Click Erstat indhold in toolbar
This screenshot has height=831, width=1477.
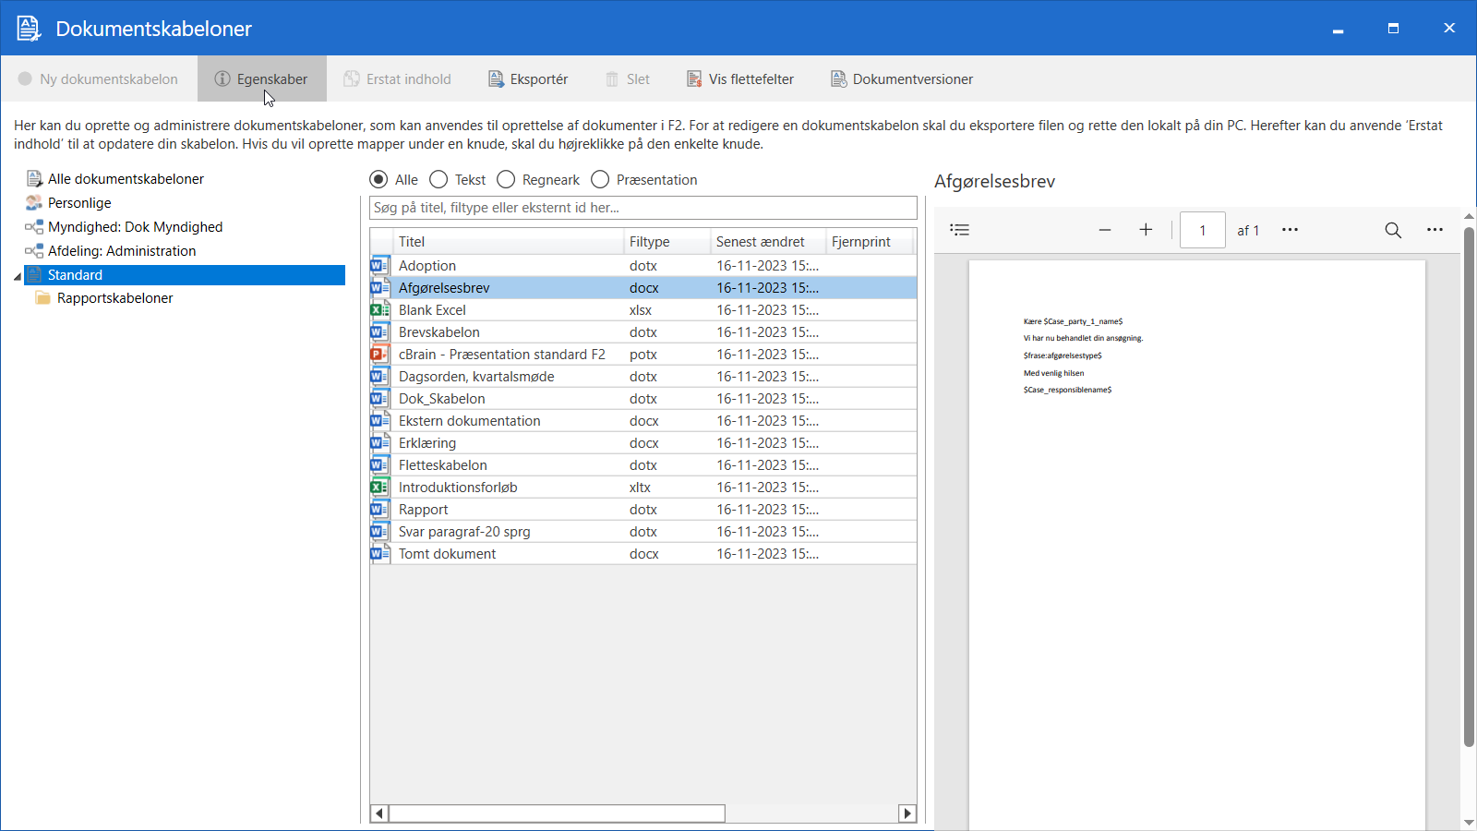pos(398,78)
